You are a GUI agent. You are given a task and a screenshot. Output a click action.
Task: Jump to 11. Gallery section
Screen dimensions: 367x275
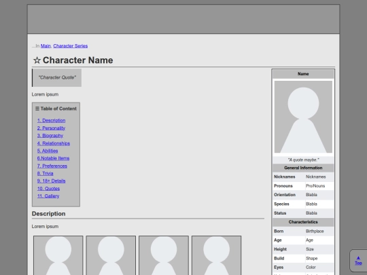point(48,196)
